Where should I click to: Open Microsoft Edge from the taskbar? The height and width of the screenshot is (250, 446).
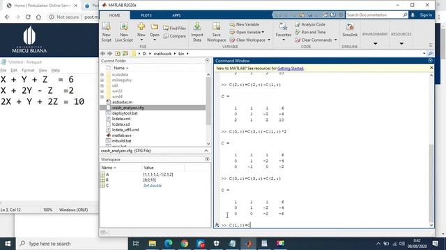point(169,244)
